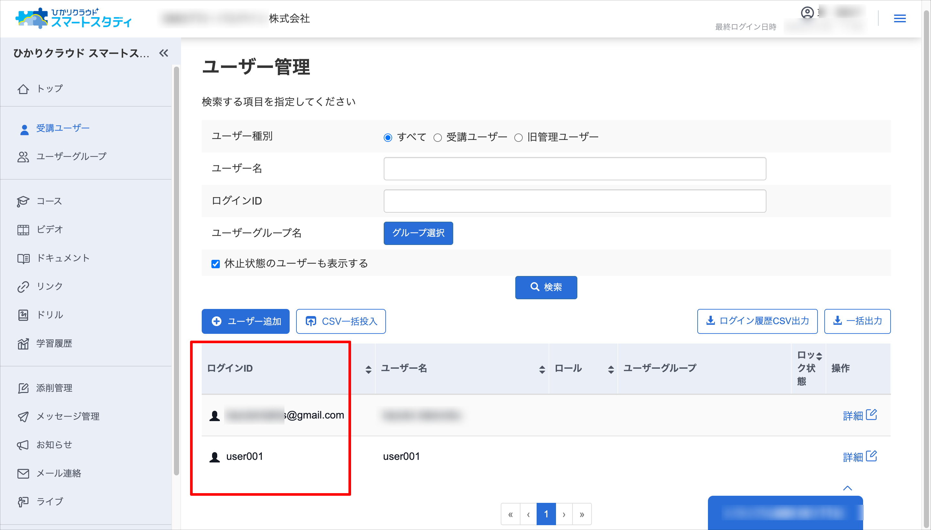Image resolution: width=931 pixels, height=530 pixels.
Task: Click the user icon beside gmail.com login
Action: tap(214, 415)
